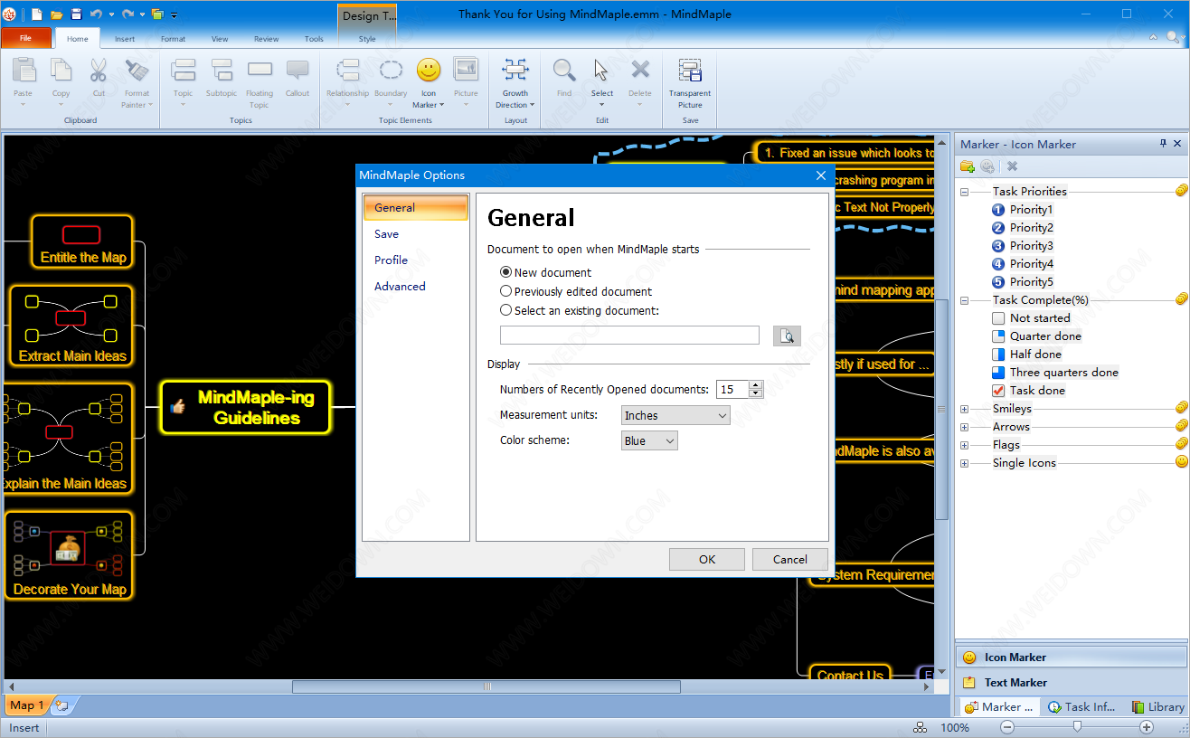Close the MindMaple Options dialog
The image size is (1190, 738).
pyautogui.click(x=821, y=175)
